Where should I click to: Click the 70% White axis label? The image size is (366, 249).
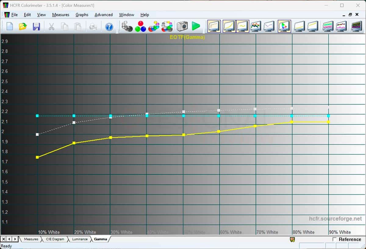click(x=267, y=232)
